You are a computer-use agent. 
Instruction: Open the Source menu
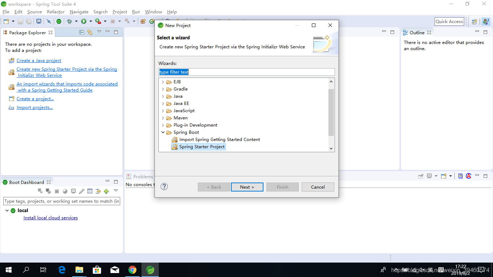click(x=35, y=12)
